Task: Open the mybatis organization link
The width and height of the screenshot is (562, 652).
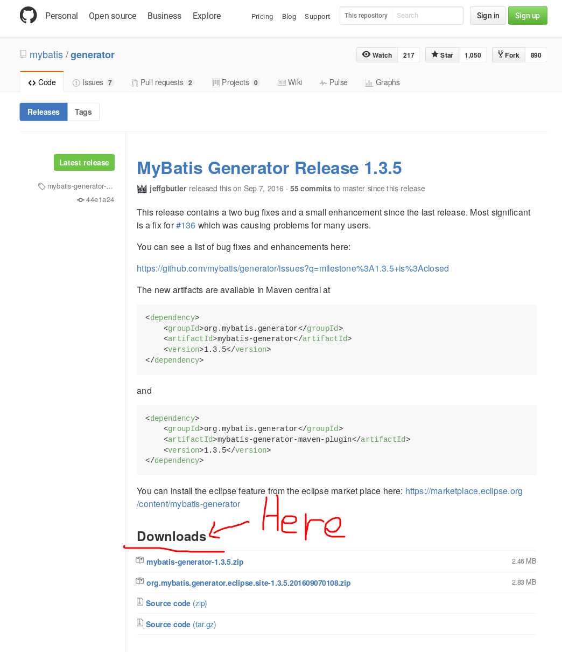Action: [x=46, y=55]
